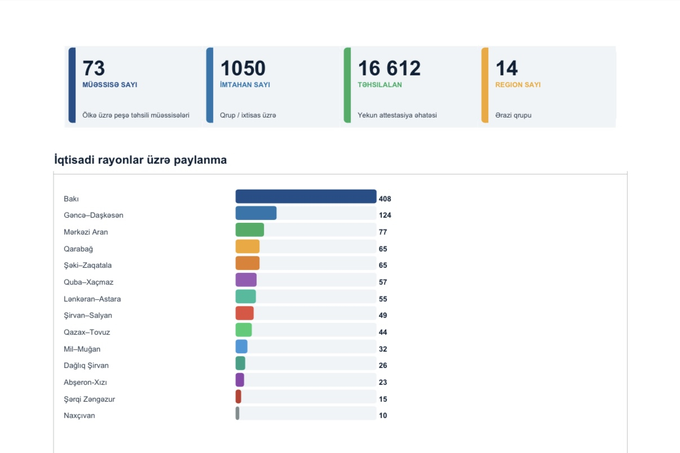This screenshot has height=453, width=680.
Task: Select the purple Quba–Xaçmaz bar
Action: 246,280
